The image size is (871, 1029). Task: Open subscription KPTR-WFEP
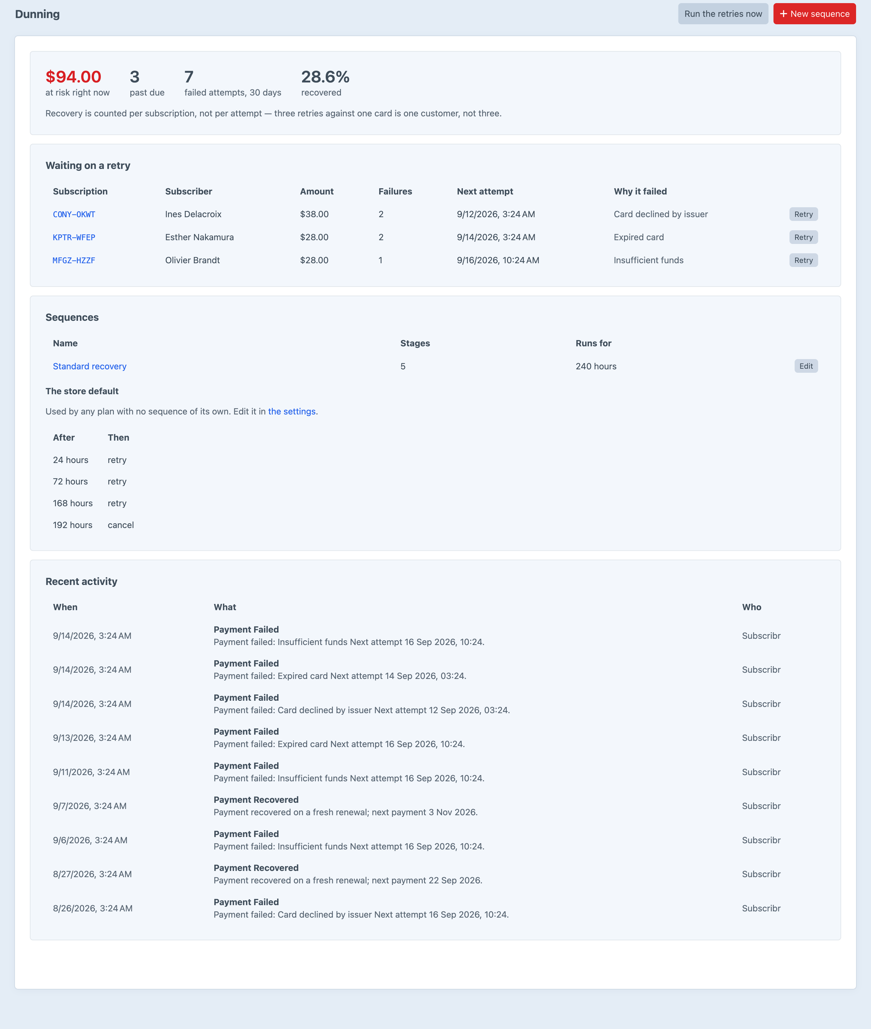(74, 237)
